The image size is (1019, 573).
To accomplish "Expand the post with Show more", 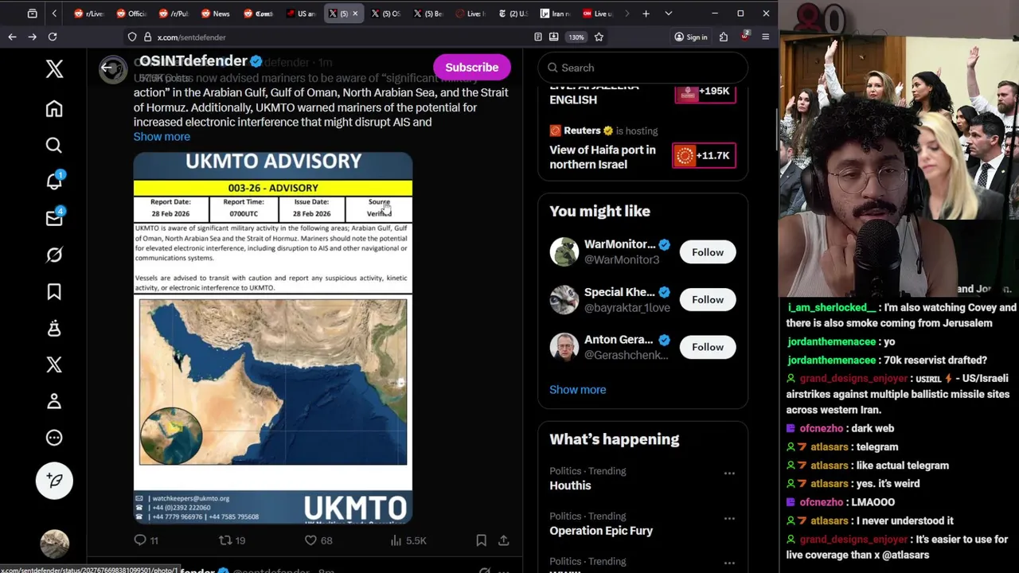I will click(162, 137).
